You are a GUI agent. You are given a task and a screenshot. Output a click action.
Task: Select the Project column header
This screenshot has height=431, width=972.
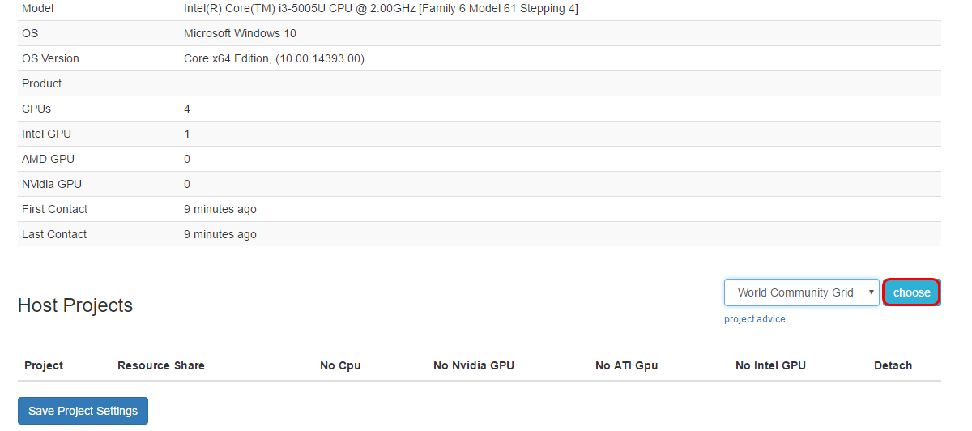coord(44,365)
